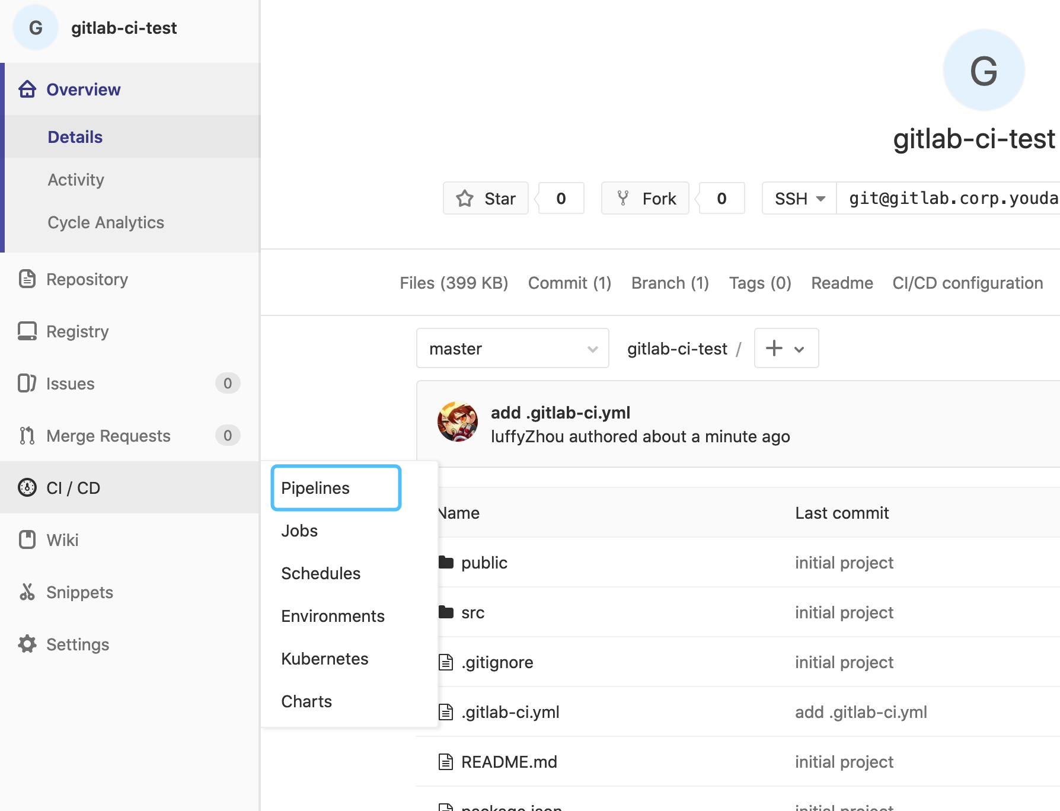The image size is (1060, 811).
Task: Open the .gitlab-ci.yml file
Action: click(x=510, y=712)
